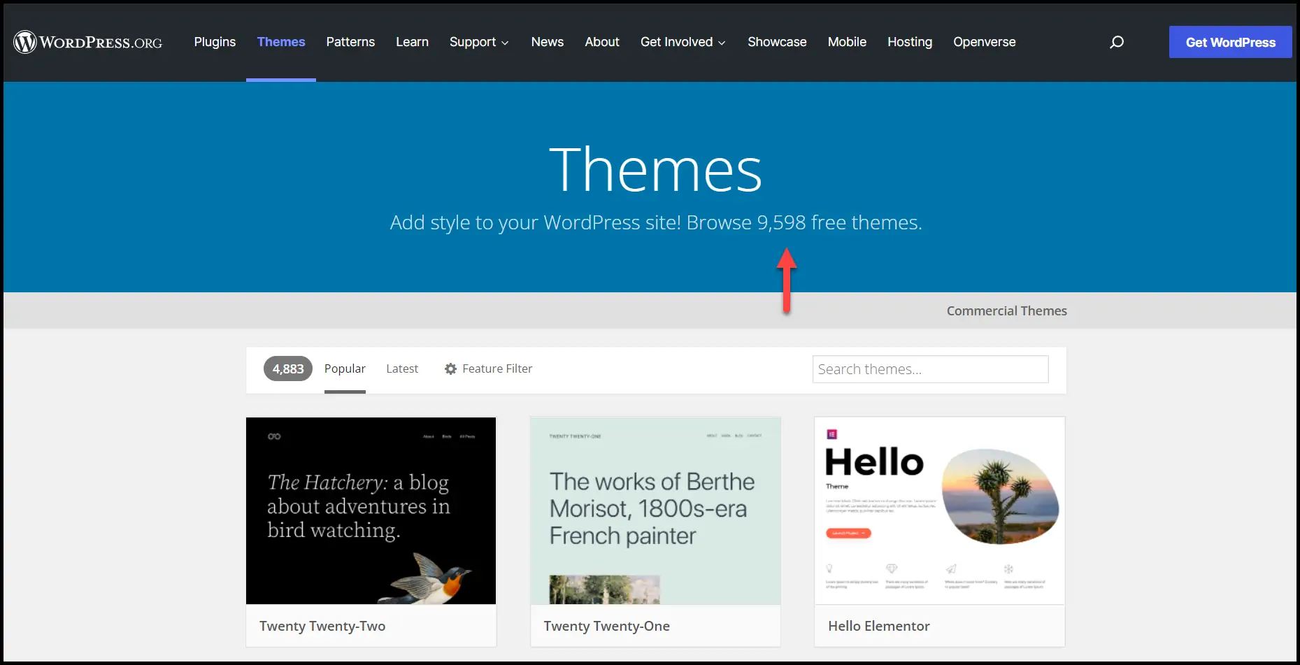Viewport: 1300px width, 665px height.
Task: Click the 4,883 theme count badge
Action: 288,369
